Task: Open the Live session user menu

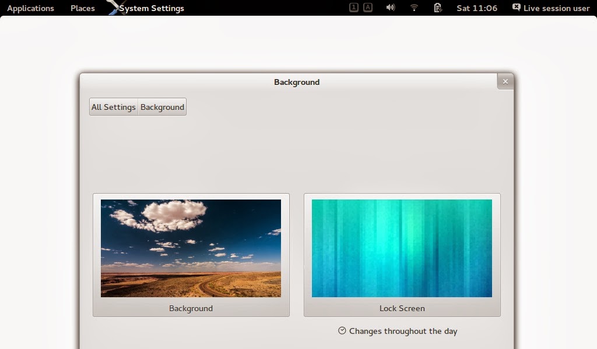Action: coord(556,8)
